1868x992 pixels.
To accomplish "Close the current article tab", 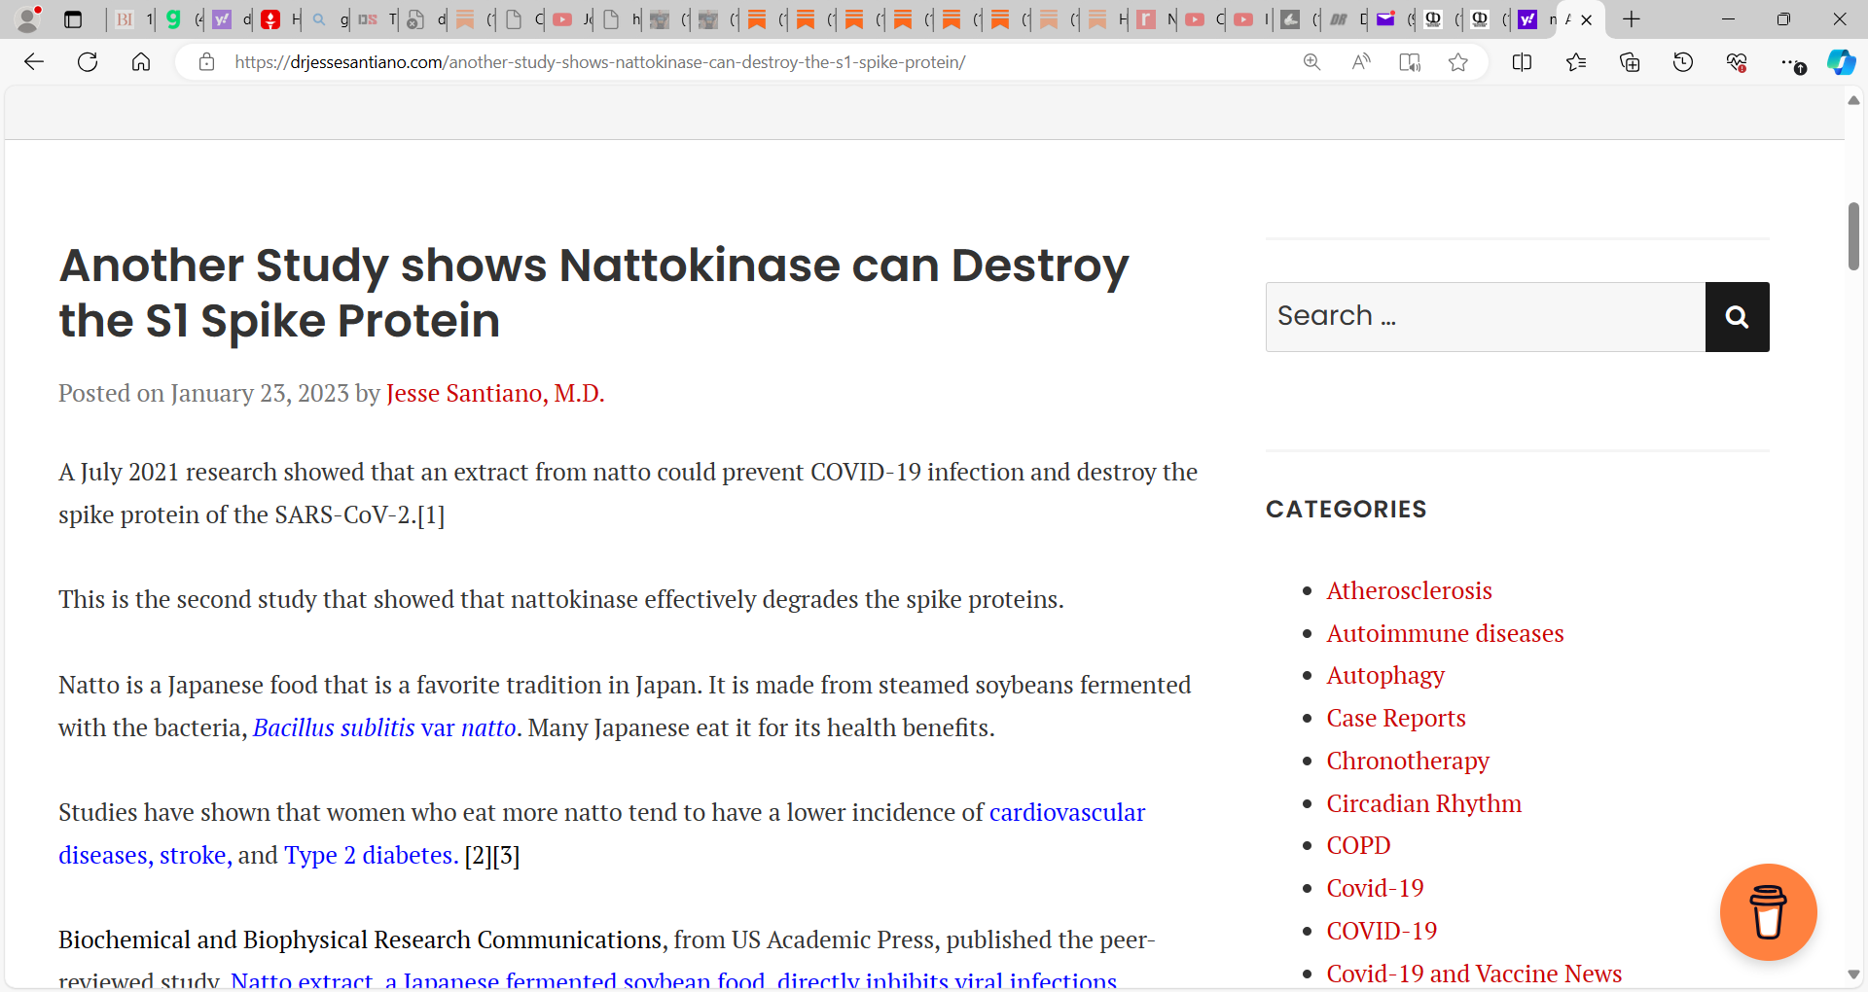I will tap(1587, 19).
